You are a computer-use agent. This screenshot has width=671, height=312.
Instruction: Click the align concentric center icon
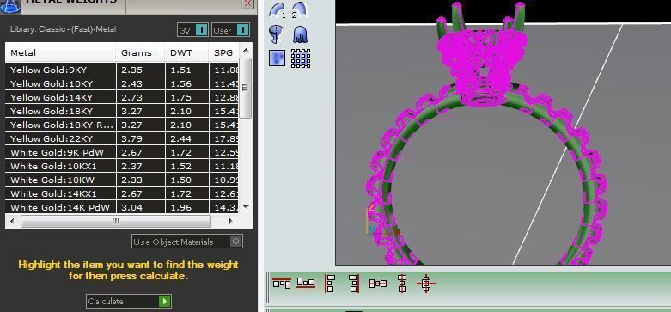coord(426,284)
